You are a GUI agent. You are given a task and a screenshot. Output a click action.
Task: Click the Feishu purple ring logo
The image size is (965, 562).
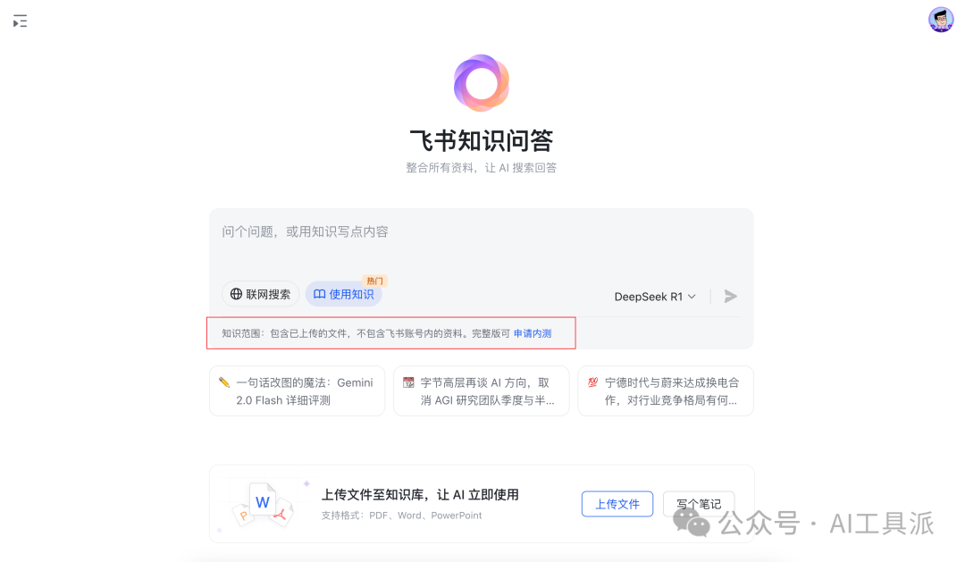482,83
